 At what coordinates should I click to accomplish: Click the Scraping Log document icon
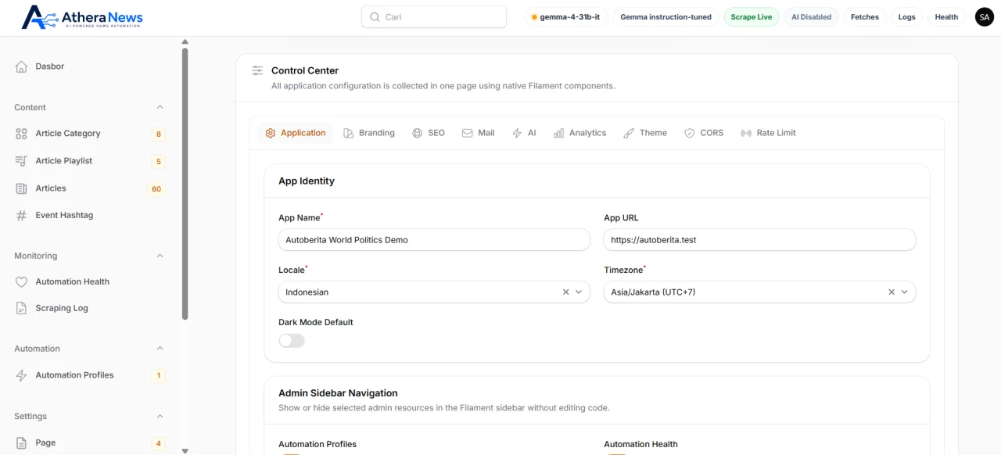pyautogui.click(x=21, y=309)
